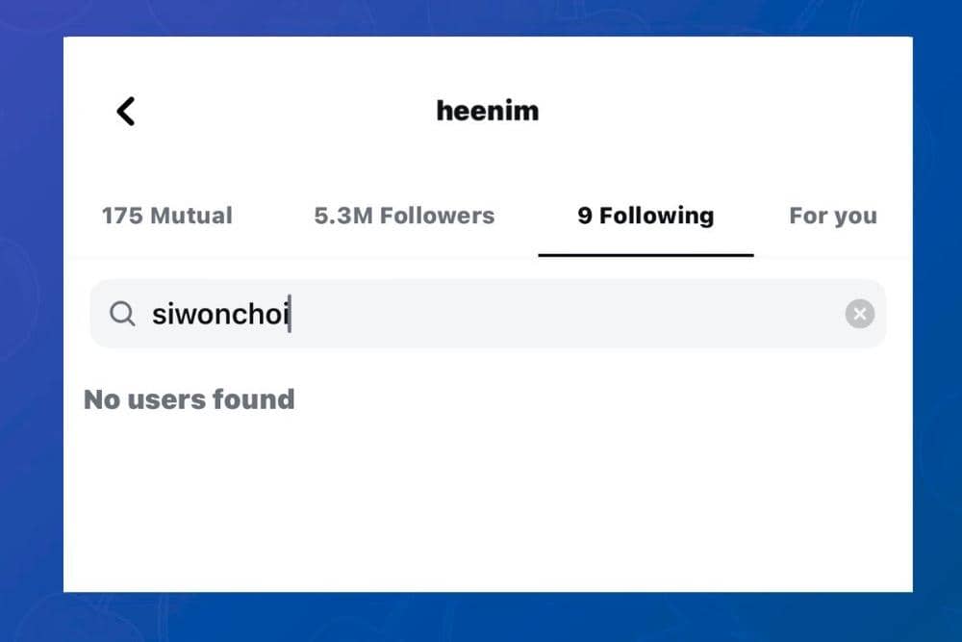Image resolution: width=962 pixels, height=642 pixels.
Task: Open the 175 Mutual tab
Action: click(x=166, y=216)
